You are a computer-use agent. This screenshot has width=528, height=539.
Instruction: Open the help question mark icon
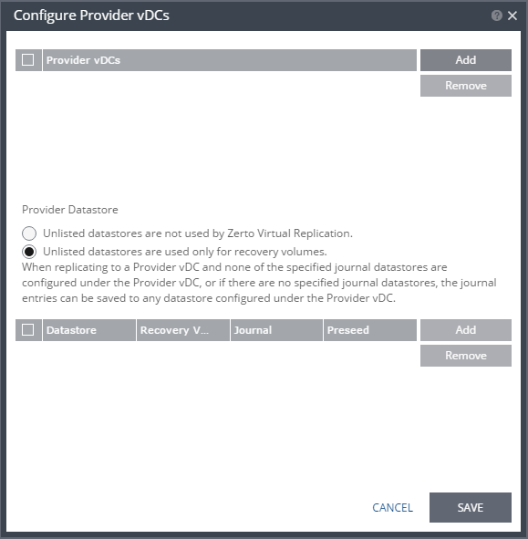coord(496,16)
